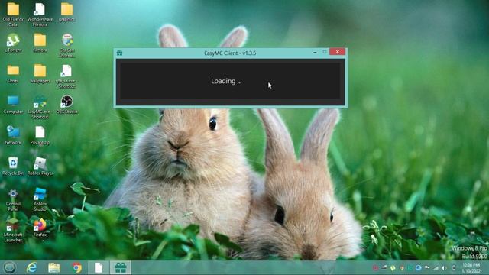Open the wallpapers folder icon
Screen dimensions: 489x275
pyautogui.click(x=40, y=74)
